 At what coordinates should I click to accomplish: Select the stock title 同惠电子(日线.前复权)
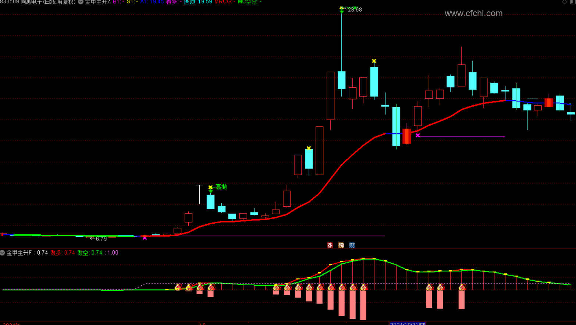[x=48, y=2]
